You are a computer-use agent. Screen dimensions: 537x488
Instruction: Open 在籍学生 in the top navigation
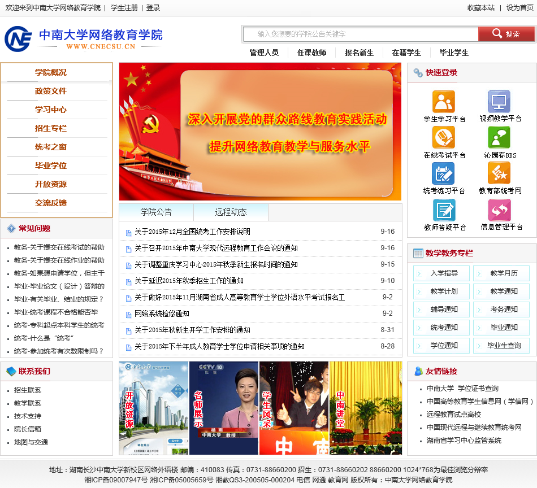point(406,53)
